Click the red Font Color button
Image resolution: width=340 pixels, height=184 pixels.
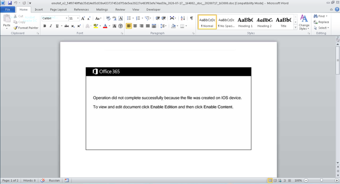(x=105, y=26)
